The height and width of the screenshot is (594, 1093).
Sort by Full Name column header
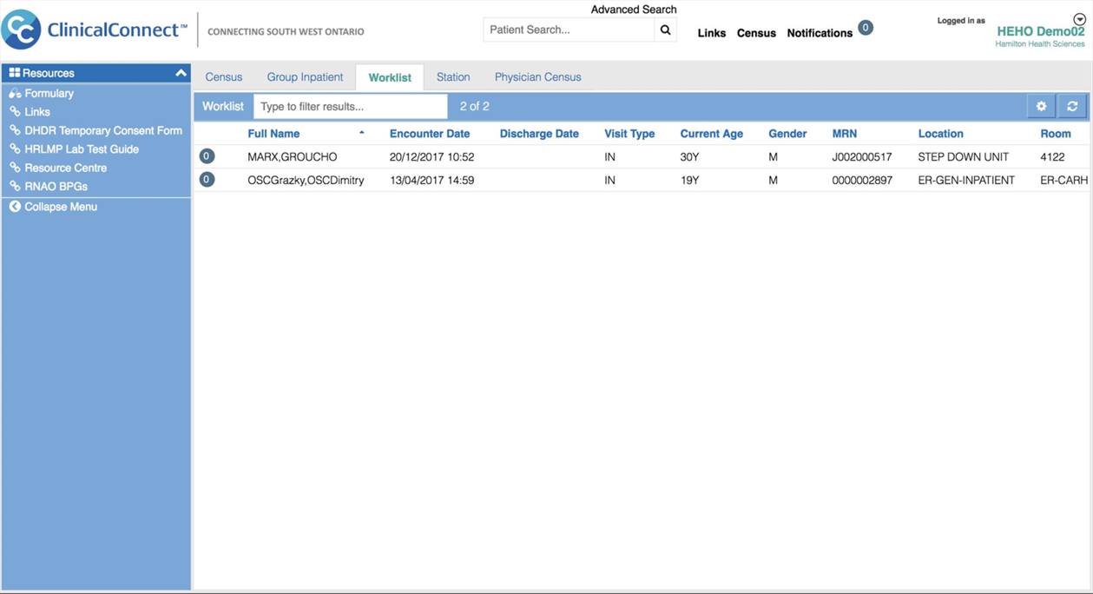point(273,134)
